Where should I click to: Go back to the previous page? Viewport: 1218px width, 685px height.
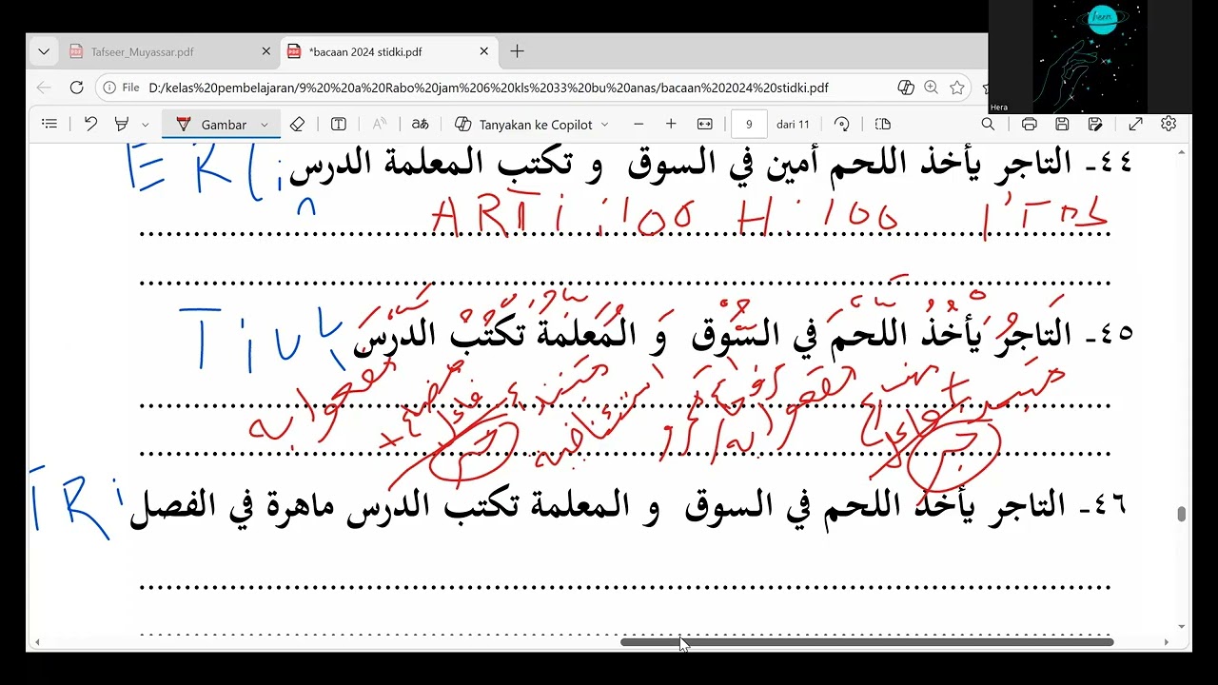click(x=44, y=88)
